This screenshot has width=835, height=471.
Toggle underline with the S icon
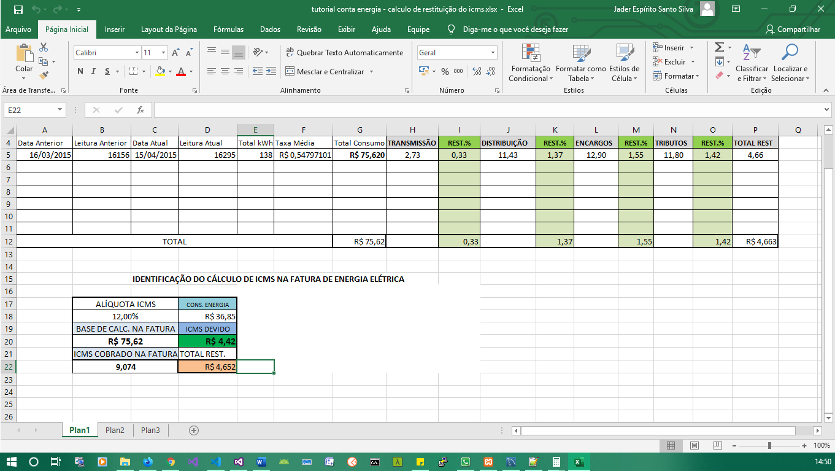point(106,71)
